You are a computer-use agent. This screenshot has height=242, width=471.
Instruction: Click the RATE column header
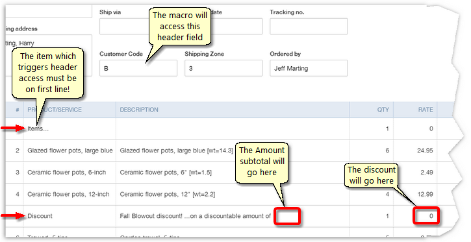point(426,110)
